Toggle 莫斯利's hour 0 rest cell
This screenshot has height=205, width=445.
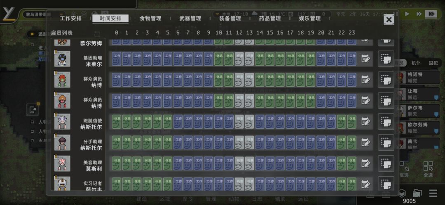pyautogui.click(x=117, y=164)
